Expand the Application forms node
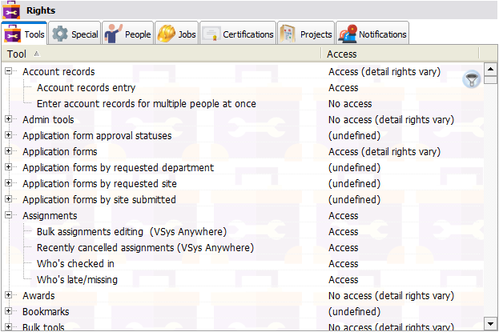 (9, 152)
